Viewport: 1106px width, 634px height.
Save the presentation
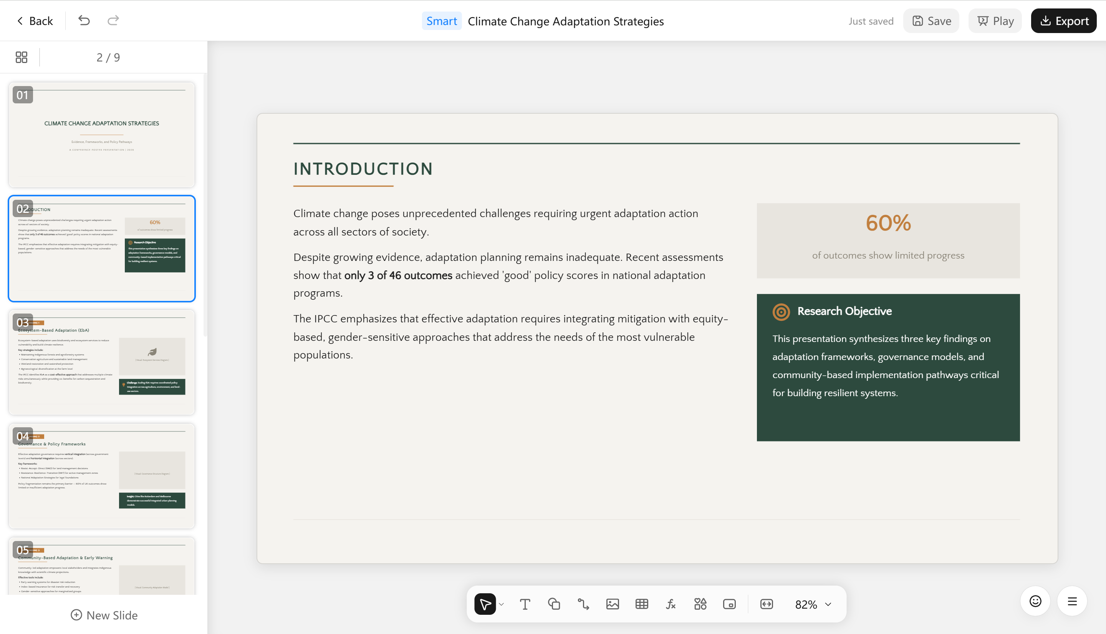(x=931, y=21)
